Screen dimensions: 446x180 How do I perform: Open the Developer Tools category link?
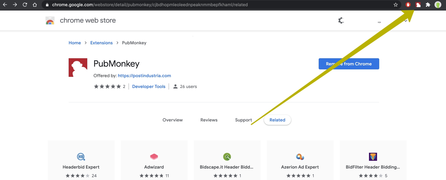tap(149, 86)
